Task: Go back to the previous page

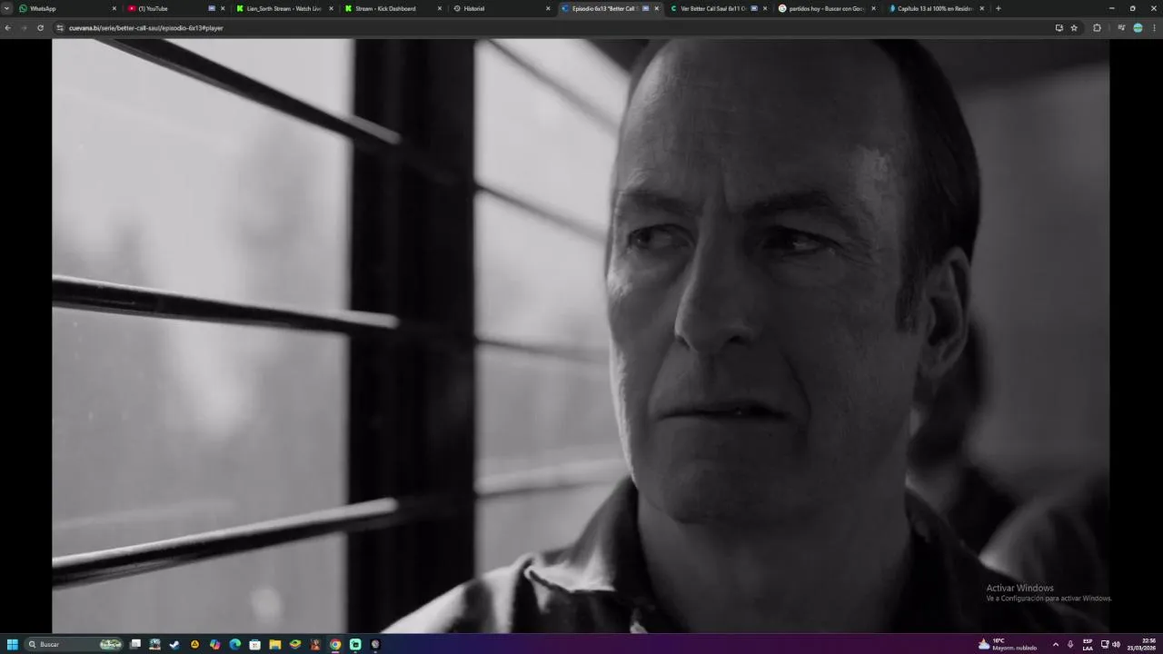Action: pos(8,28)
